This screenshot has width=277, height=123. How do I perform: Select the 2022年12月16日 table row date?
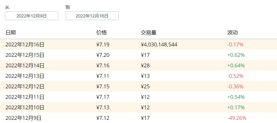click(x=25, y=45)
